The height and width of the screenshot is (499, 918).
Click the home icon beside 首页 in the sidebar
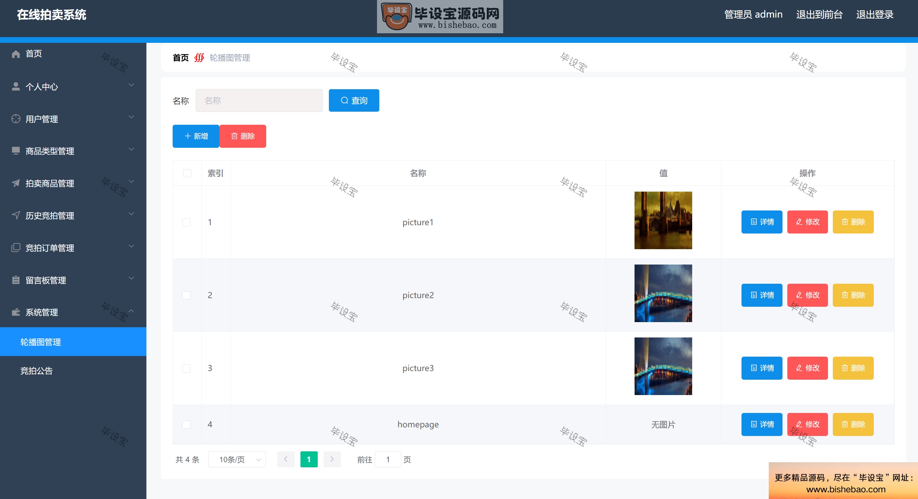[x=16, y=54]
